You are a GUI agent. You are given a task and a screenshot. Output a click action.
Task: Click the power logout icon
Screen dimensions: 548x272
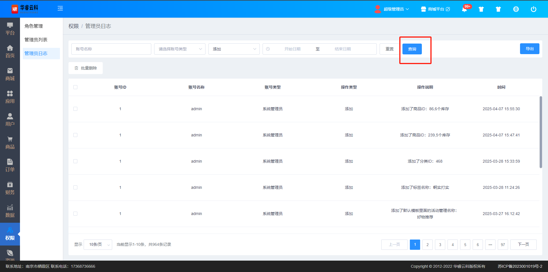[x=533, y=9]
